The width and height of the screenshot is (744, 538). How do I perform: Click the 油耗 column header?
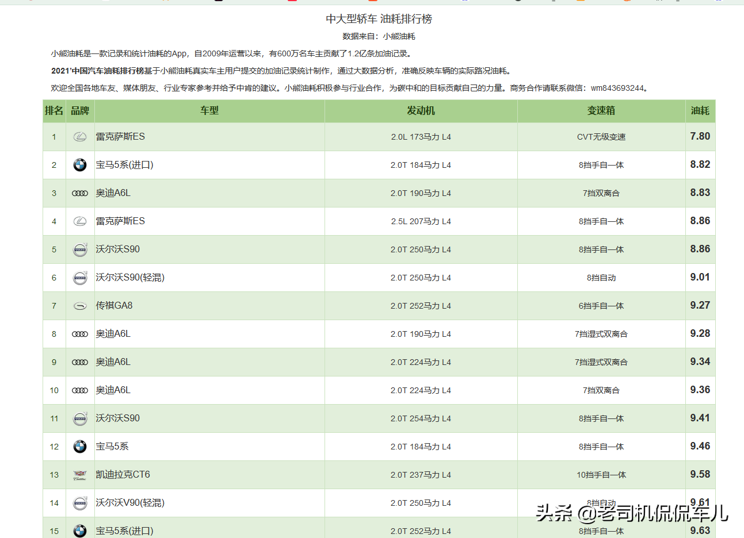click(x=700, y=111)
